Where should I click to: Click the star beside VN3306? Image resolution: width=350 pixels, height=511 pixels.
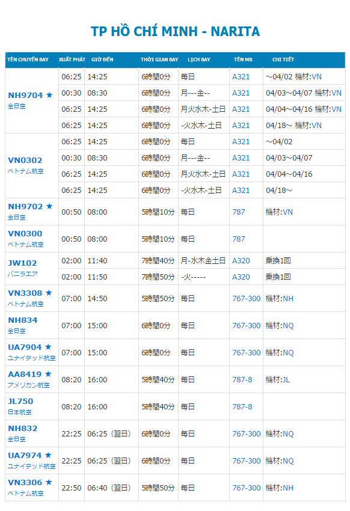click(x=49, y=482)
